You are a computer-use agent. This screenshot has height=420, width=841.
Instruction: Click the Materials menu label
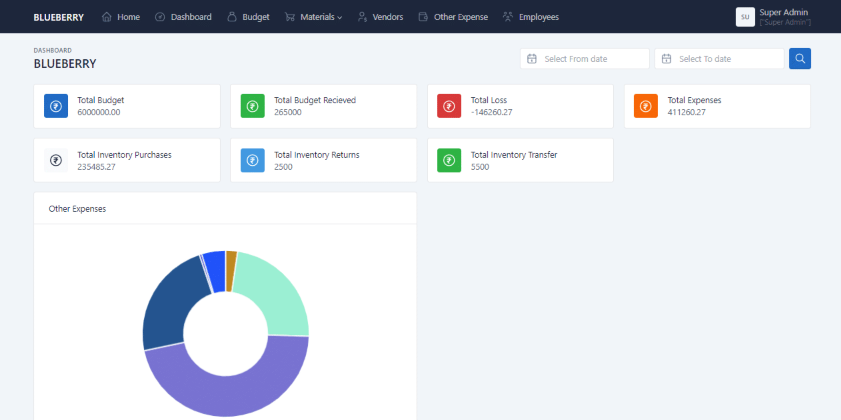pos(317,17)
